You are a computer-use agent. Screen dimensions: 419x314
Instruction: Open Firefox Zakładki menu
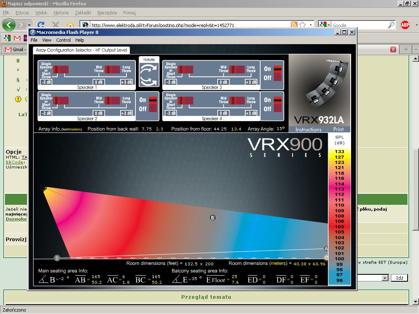tap(83, 13)
